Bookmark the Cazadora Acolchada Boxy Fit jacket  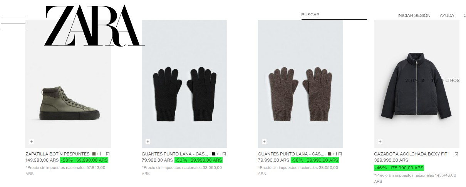(456, 154)
